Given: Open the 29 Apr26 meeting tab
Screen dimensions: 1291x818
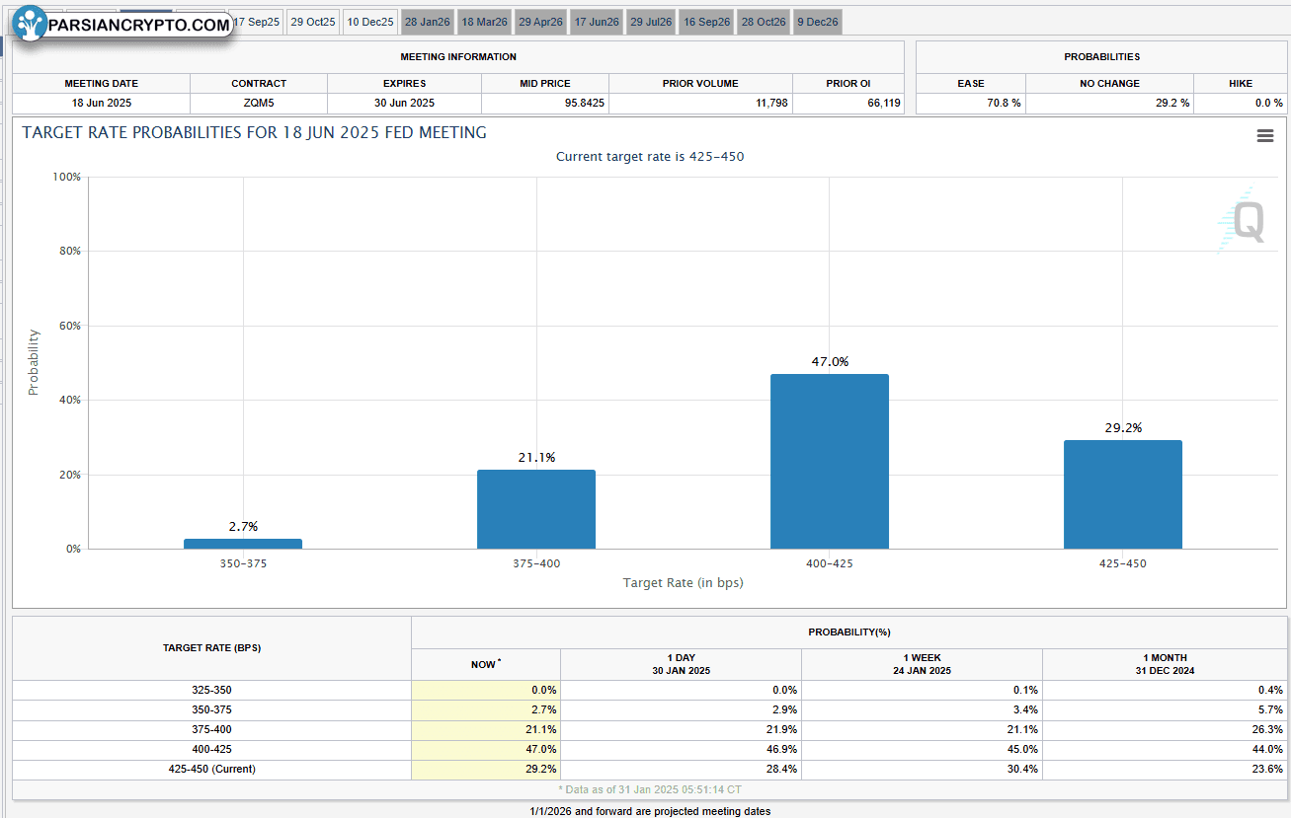Looking at the screenshot, I should click(x=540, y=22).
